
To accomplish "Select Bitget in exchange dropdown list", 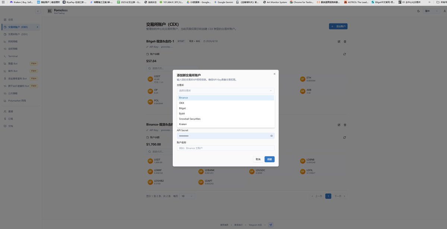I will tap(225, 108).
